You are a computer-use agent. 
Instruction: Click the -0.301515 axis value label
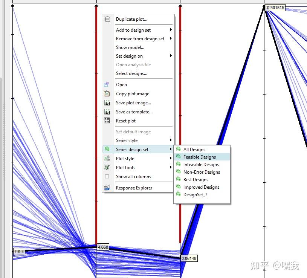(275, 8)
